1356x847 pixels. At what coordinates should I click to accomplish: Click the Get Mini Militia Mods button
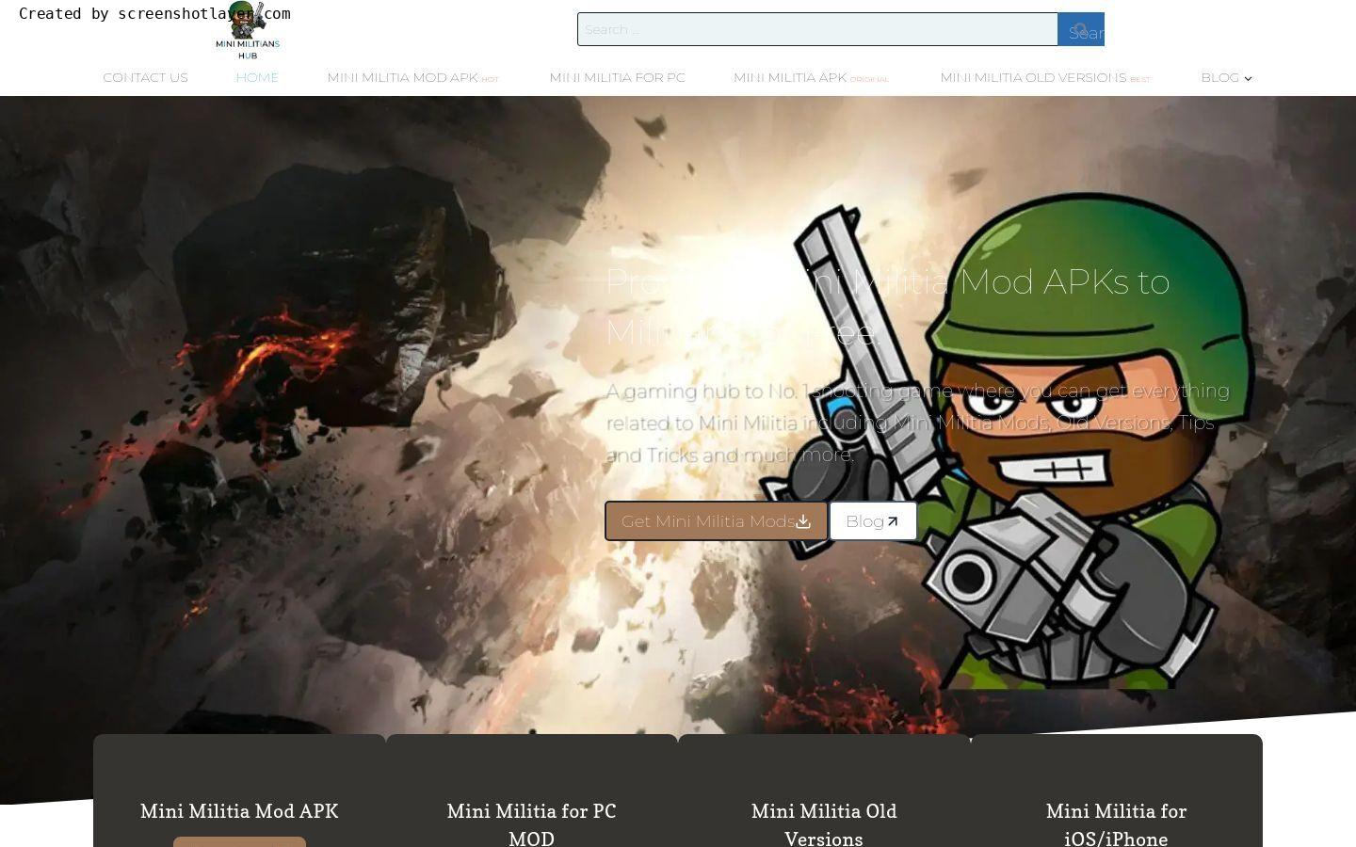716,521
